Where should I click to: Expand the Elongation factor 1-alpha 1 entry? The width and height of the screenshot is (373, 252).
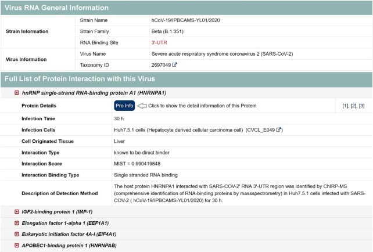pos(17,223)
